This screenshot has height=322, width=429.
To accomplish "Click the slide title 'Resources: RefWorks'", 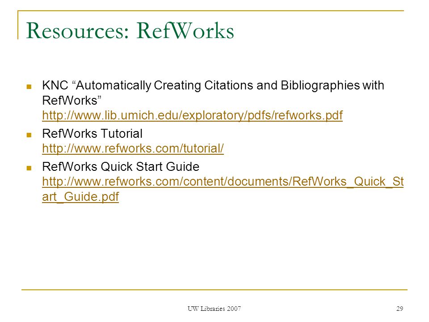I will coord(130,31).
